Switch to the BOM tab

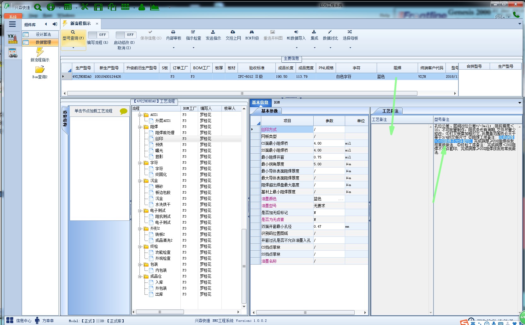coord(277,102)
